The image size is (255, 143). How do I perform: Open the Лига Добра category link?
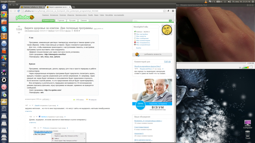point(109,15)
